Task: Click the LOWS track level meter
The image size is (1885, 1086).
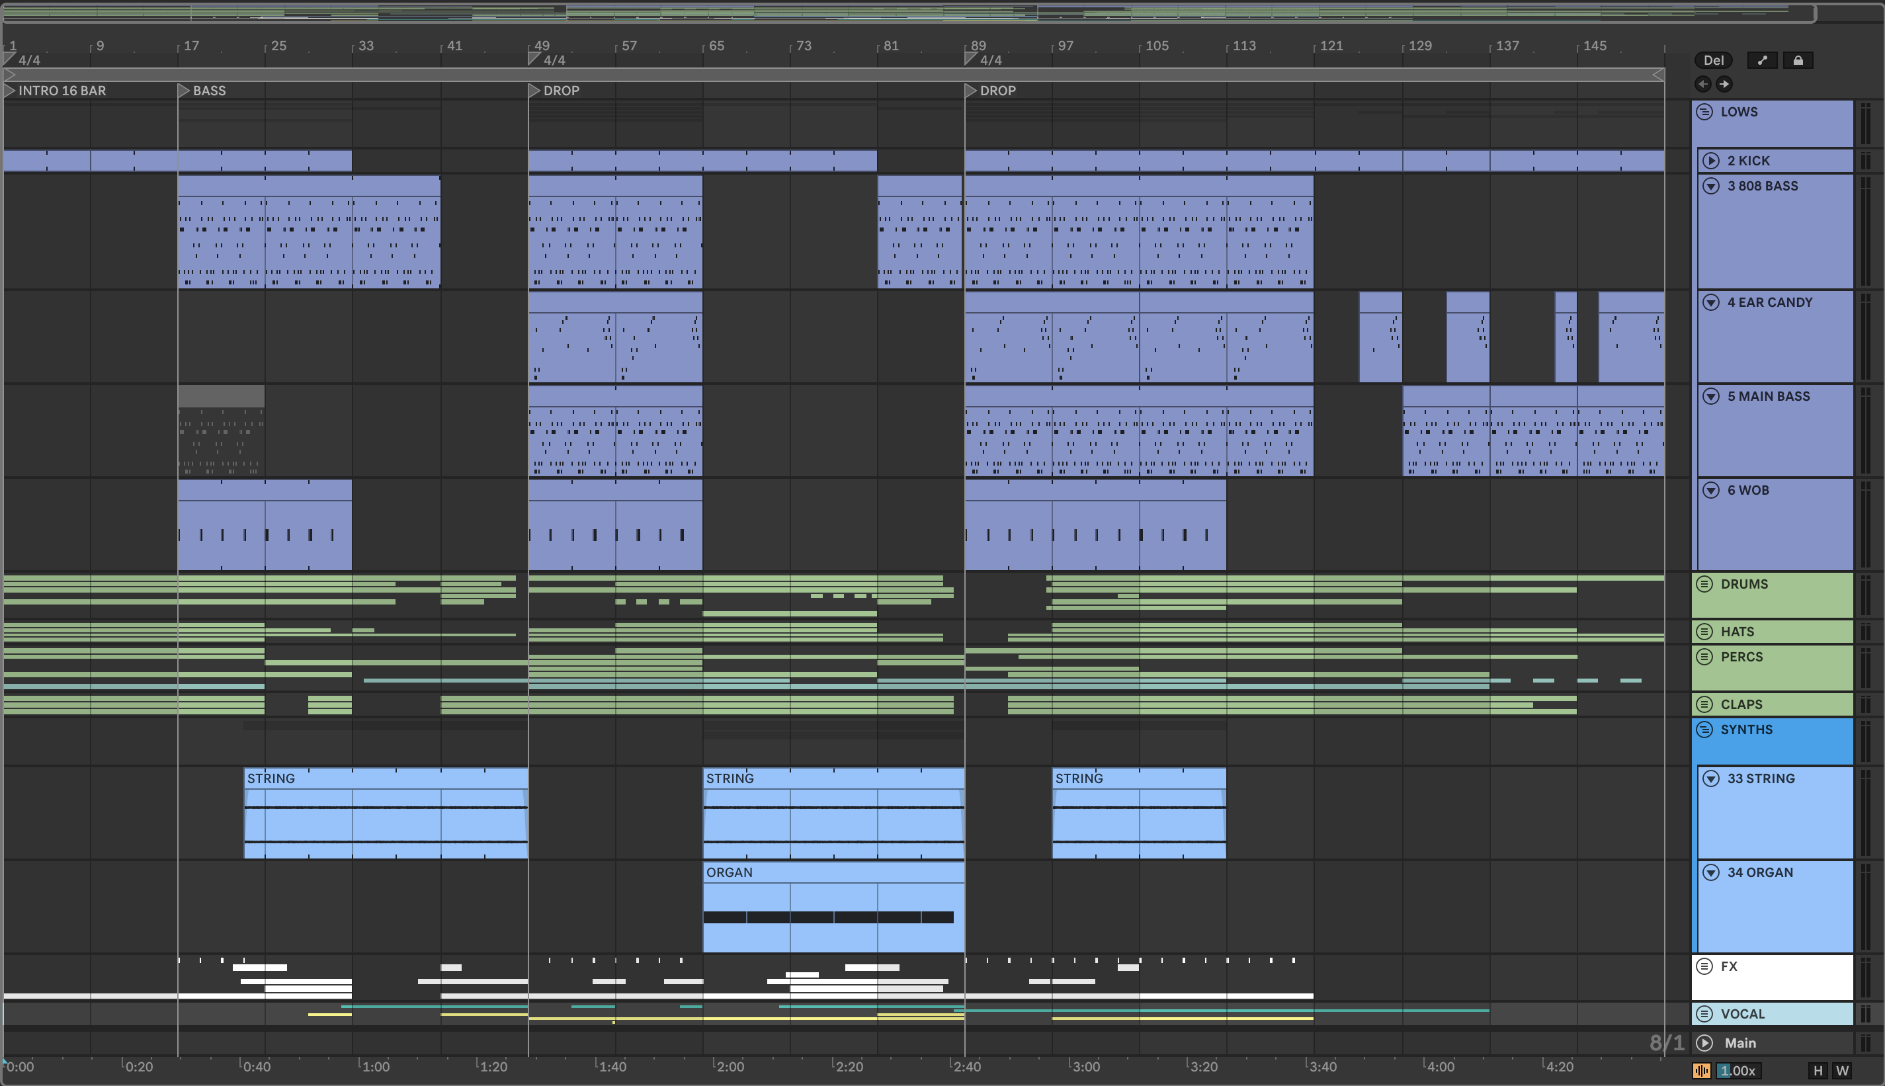Action: pos(1866,124)
